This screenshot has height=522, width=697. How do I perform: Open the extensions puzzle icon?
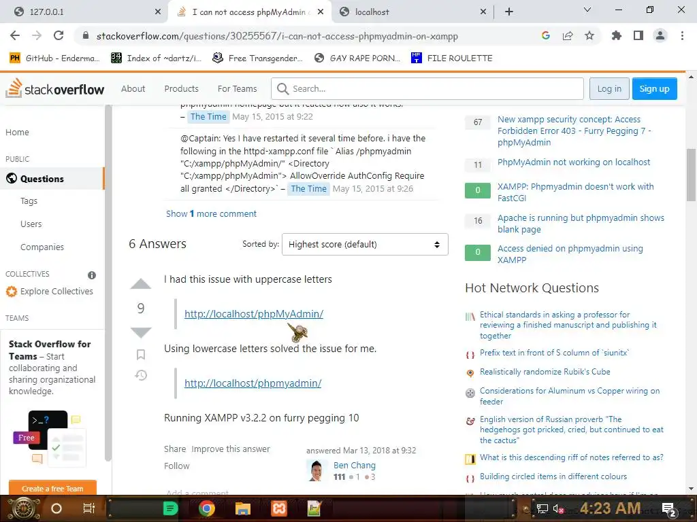coord(616,36)
